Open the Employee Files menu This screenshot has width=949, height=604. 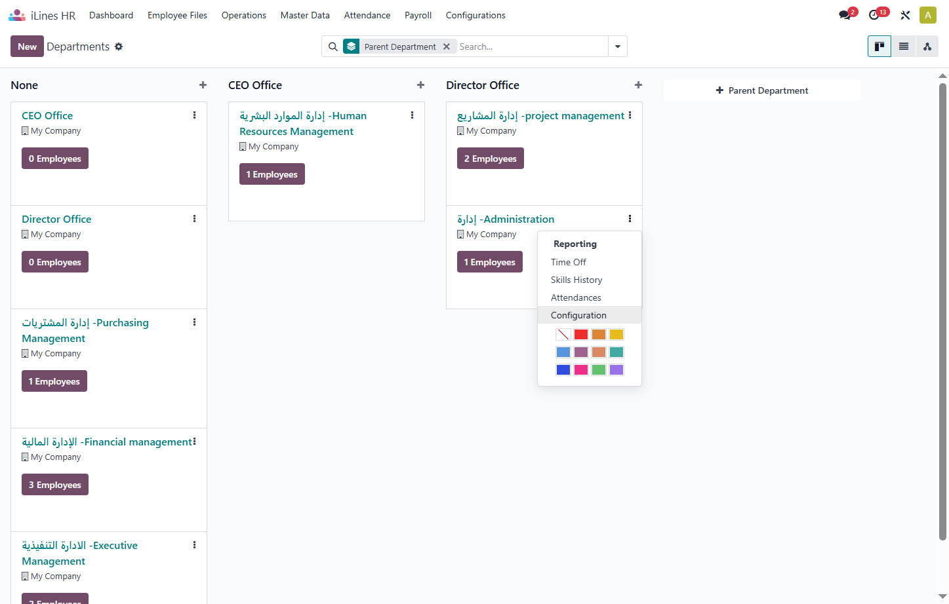click(177, 15)
